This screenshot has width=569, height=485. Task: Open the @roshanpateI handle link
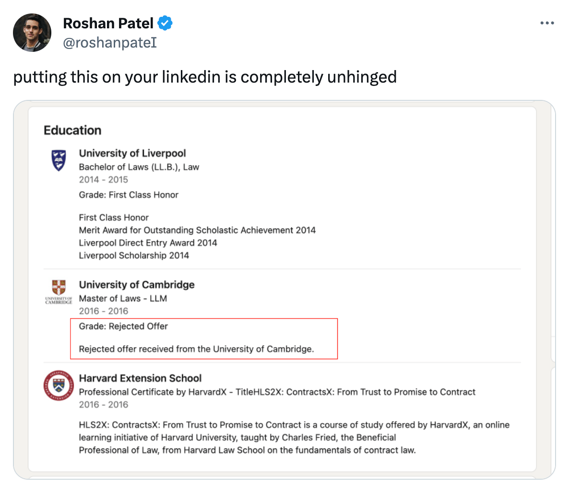coord(110,43)
